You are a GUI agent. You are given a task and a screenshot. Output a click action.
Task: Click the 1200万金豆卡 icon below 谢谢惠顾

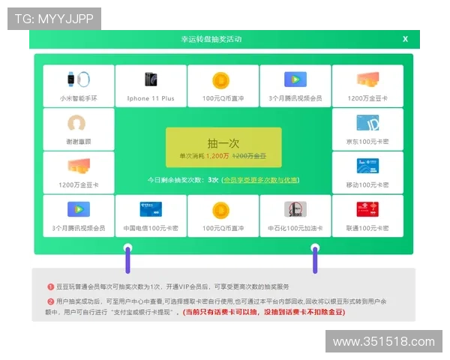pyautogui.click(x=79, y=166)
